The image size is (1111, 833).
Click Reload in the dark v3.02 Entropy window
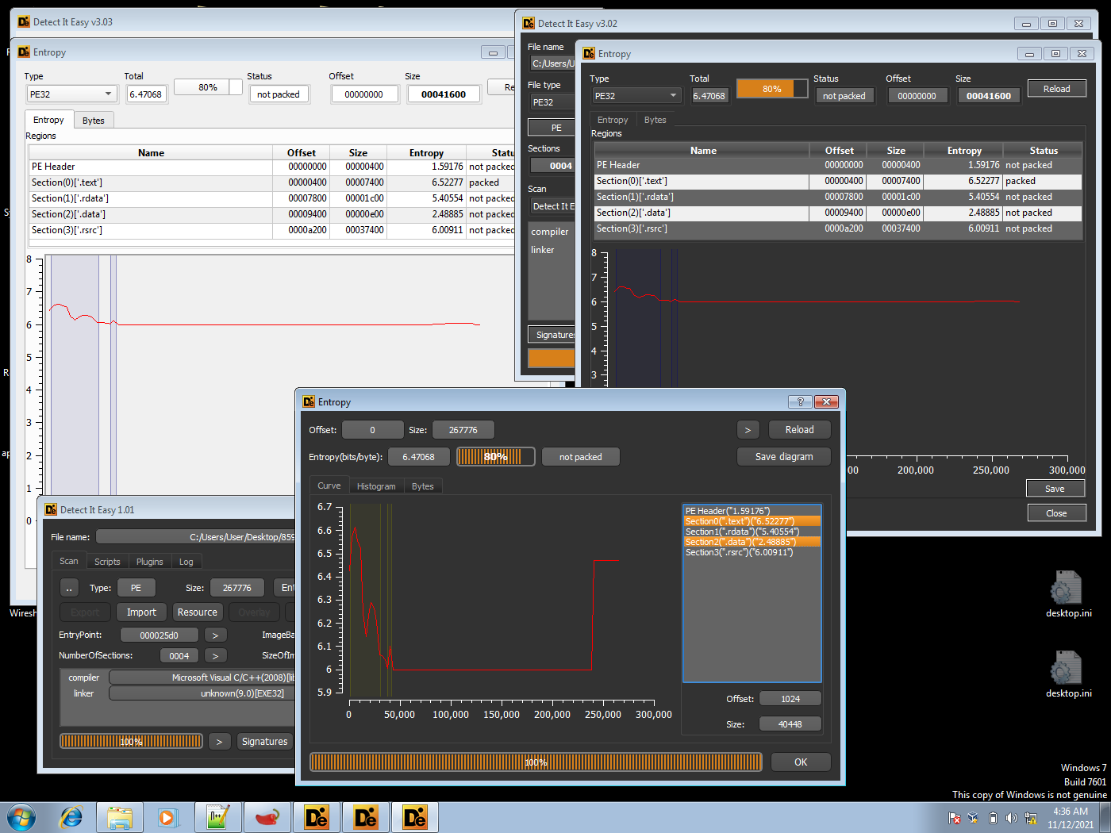pyautogui.click(x=1056, y=89)
